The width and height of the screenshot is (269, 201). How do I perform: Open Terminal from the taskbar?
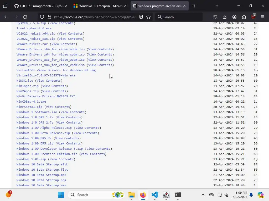pos(178,195)
